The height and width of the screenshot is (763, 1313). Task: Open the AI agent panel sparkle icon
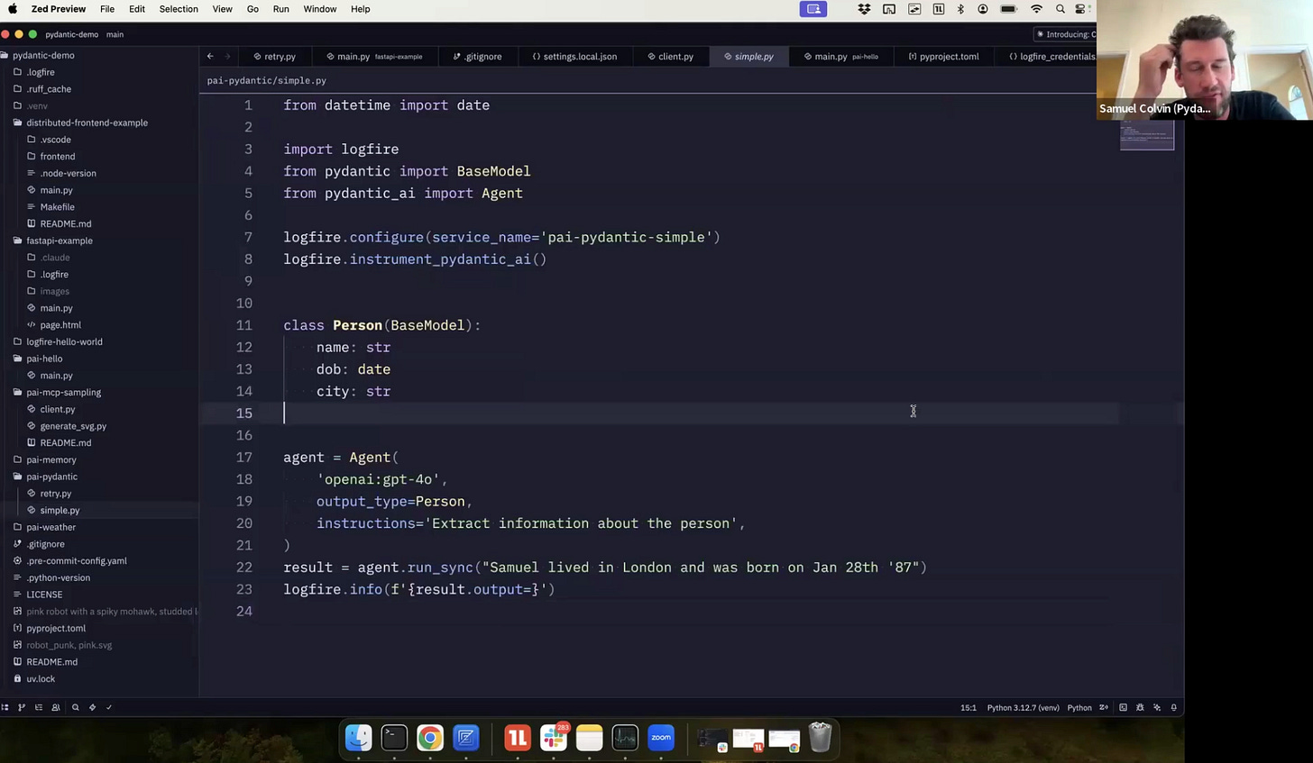(x=1157, y=707)
